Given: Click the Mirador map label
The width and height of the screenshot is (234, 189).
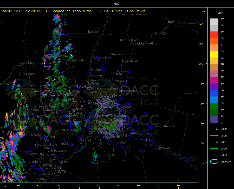Looking at the screenshot, I should (120, 142).
